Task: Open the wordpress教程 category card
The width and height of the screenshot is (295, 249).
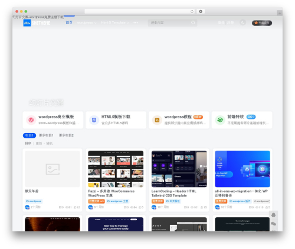Action: pyautogui.click(x=179, y=120)
